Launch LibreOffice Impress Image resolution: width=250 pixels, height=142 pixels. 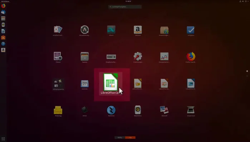[x=164, y=84]
